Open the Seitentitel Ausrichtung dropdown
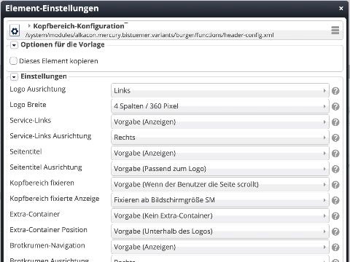The image size is (350, 262). pos(220,169)
